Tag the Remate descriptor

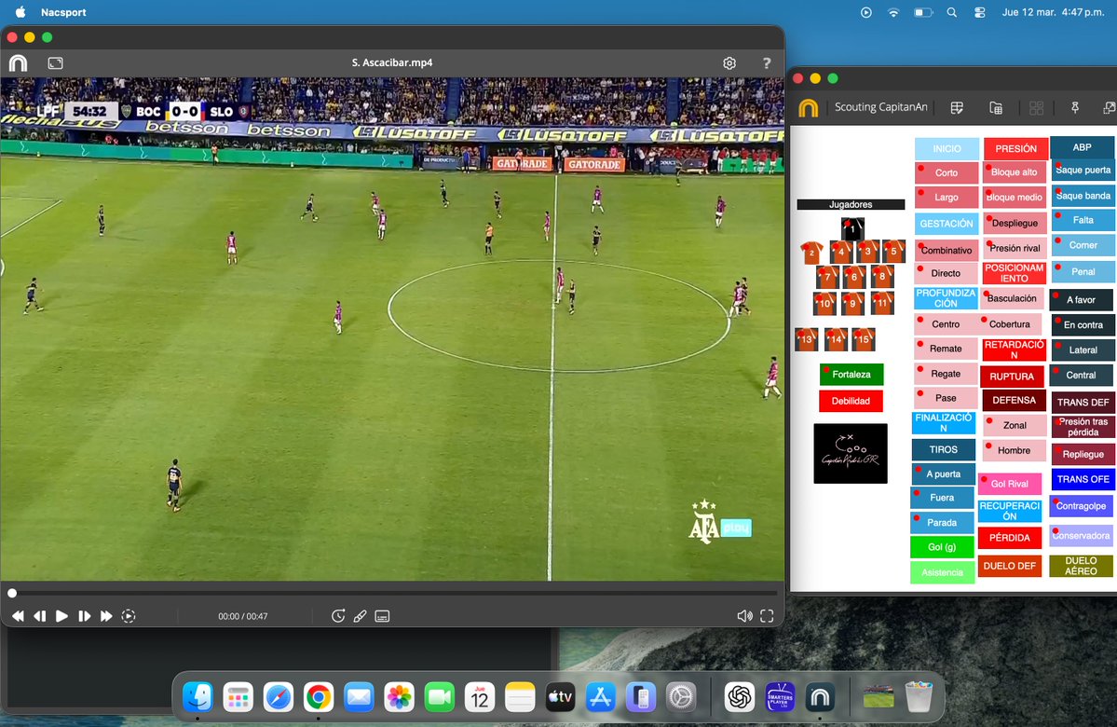(946, 349)
